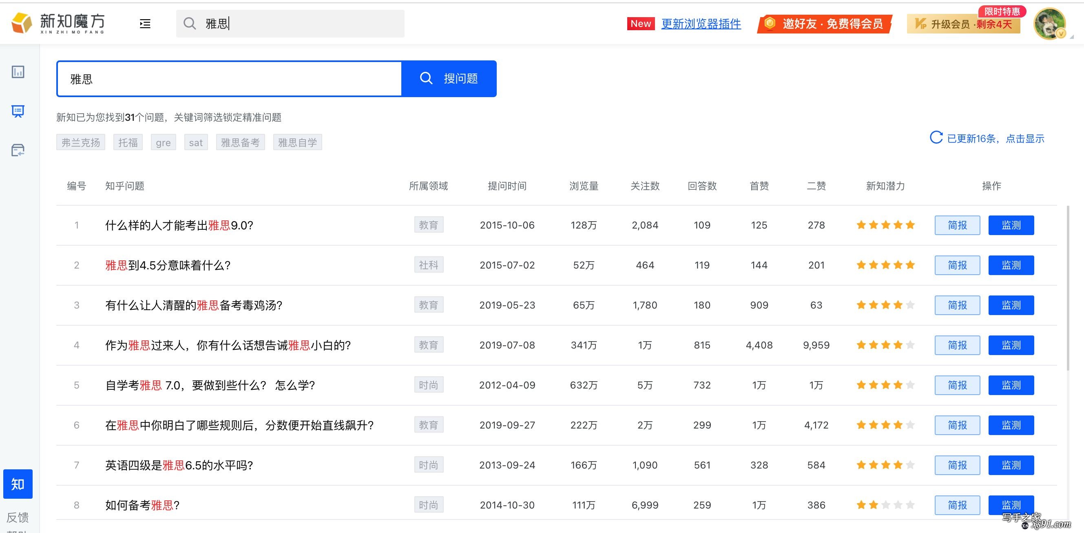Toggle the sidebar menu collapse icon
The height and width of the screenshot is (533, 1084).
coord(145,24)
